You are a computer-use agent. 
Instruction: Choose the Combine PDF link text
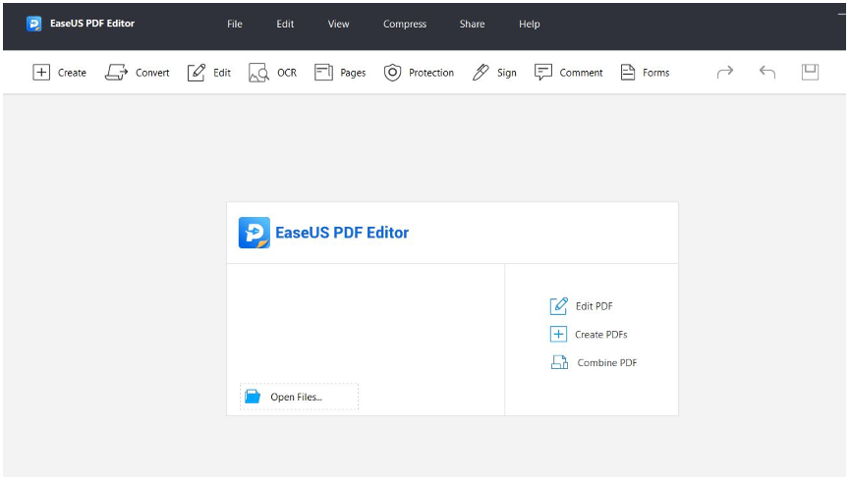[x=607, y=362]
